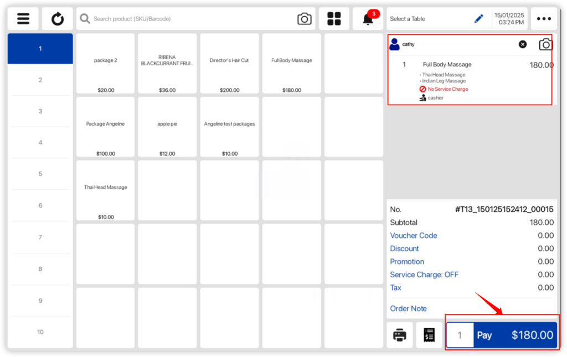The image size is (567, 357).
Task: Open the three-dot more options menu
Action: click(544, 19)
